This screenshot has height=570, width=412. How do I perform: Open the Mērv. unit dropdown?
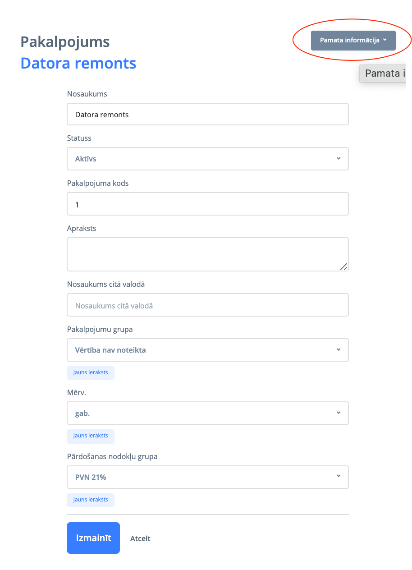click(x=207, y=413)
